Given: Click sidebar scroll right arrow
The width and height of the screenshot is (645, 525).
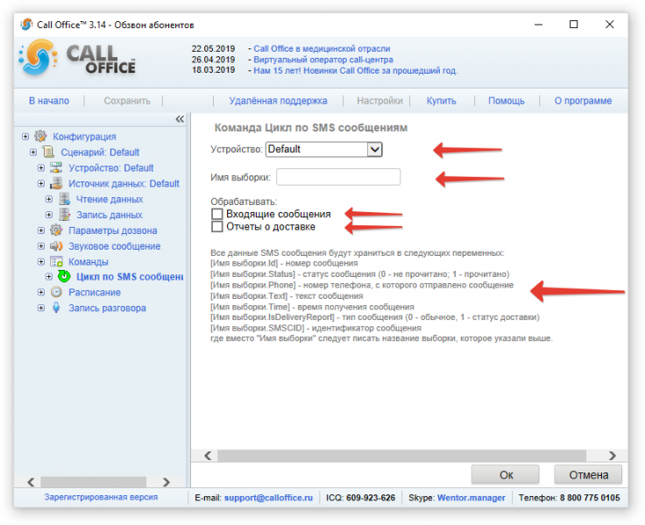Looking at the screenshot, I should [x=167, y=482].
